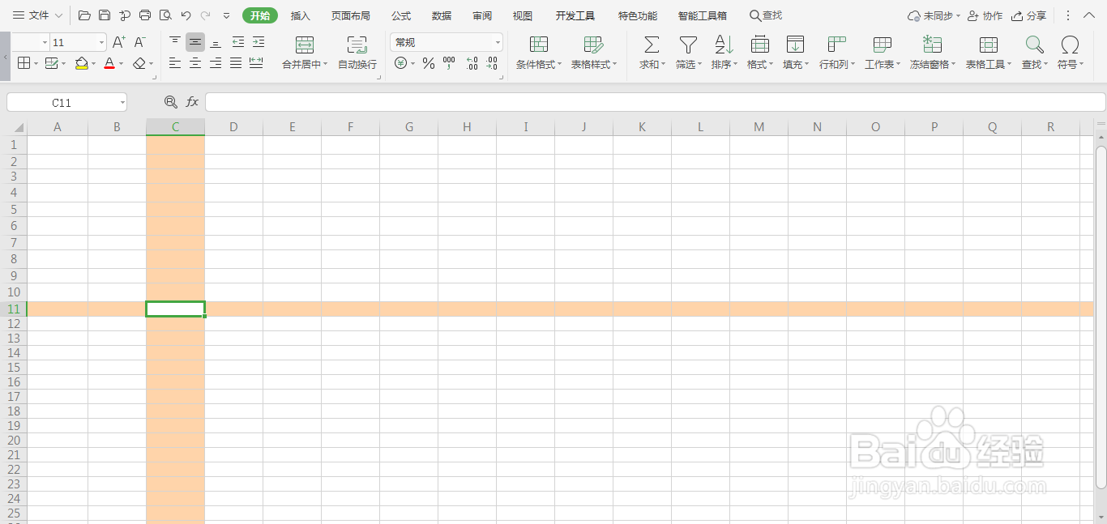Click the Borders grid icon
The height and width of the screenshot is (524, 1107).
(24, 63)
